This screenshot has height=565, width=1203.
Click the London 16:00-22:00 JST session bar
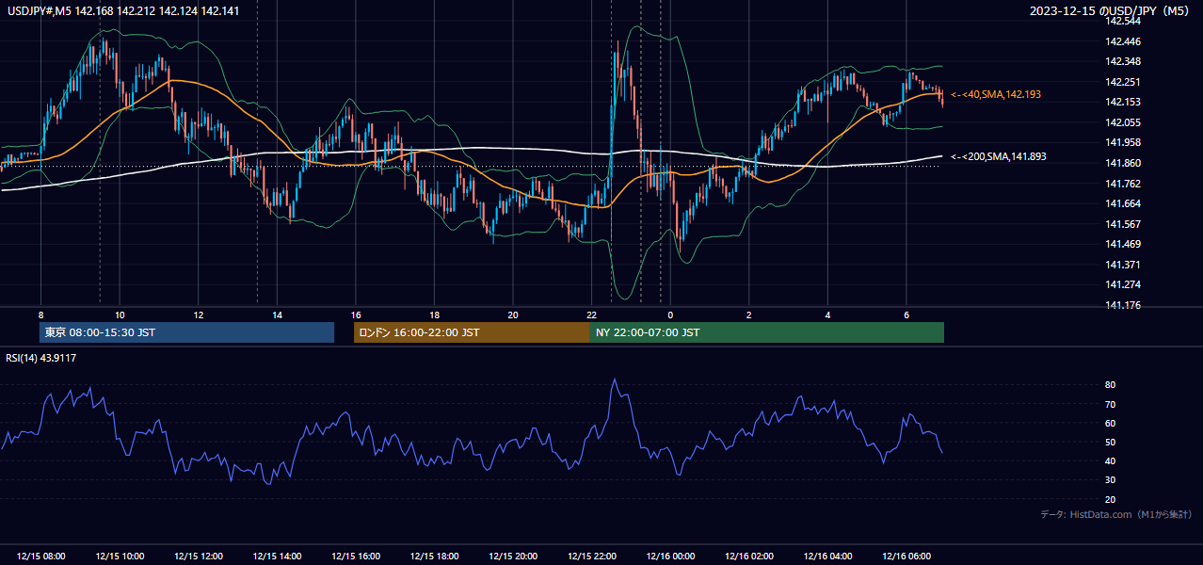[x=472, y=332]
